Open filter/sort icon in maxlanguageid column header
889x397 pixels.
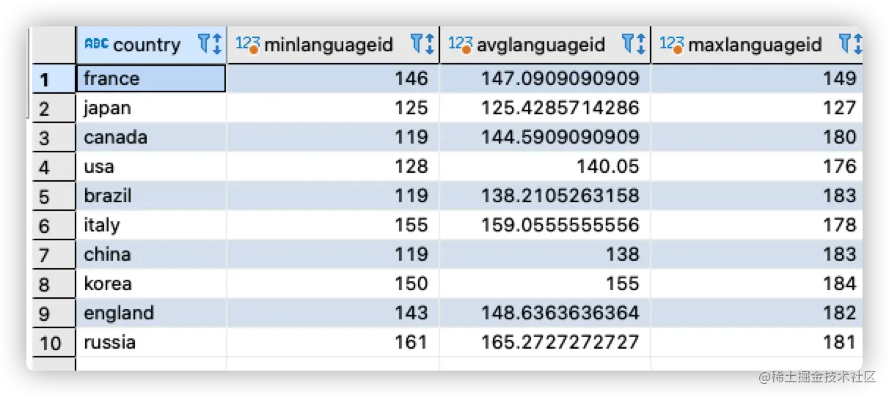tap(849, 44)
